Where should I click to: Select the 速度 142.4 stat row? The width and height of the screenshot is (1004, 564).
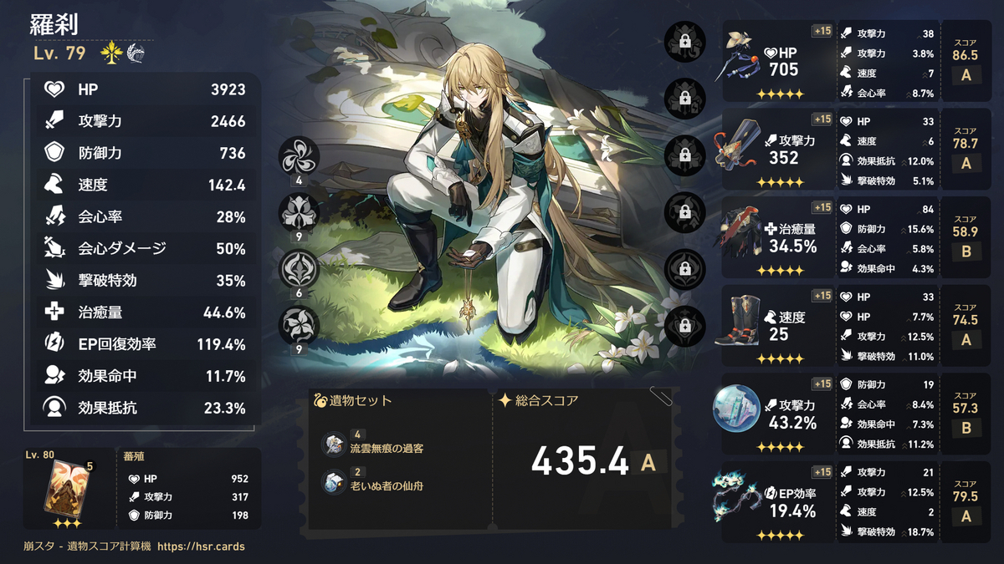(x=146, y=185)
